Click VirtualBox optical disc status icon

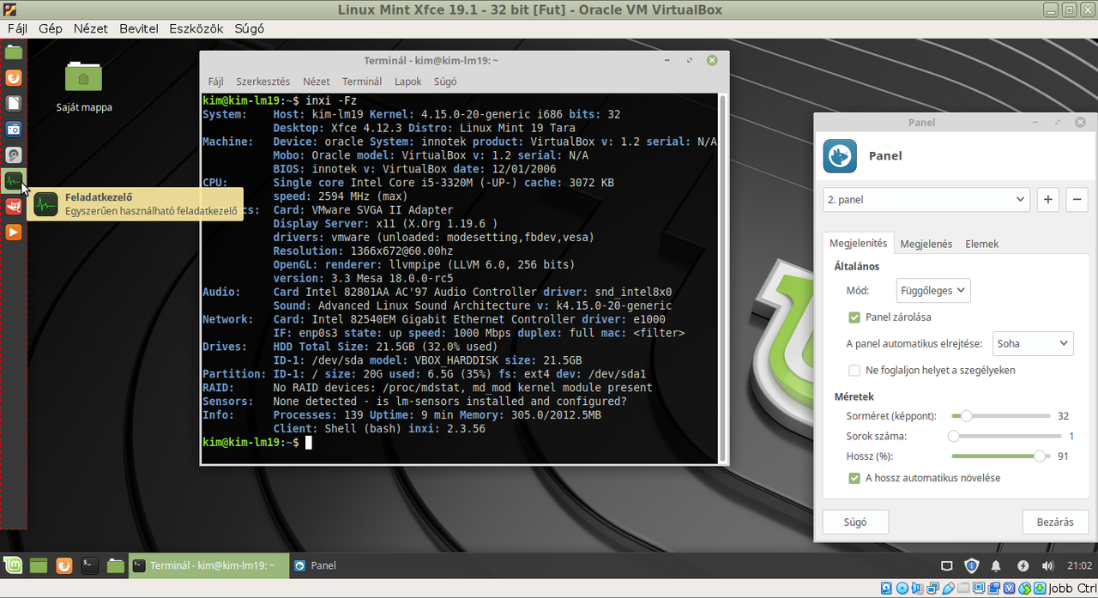point(902,588)
